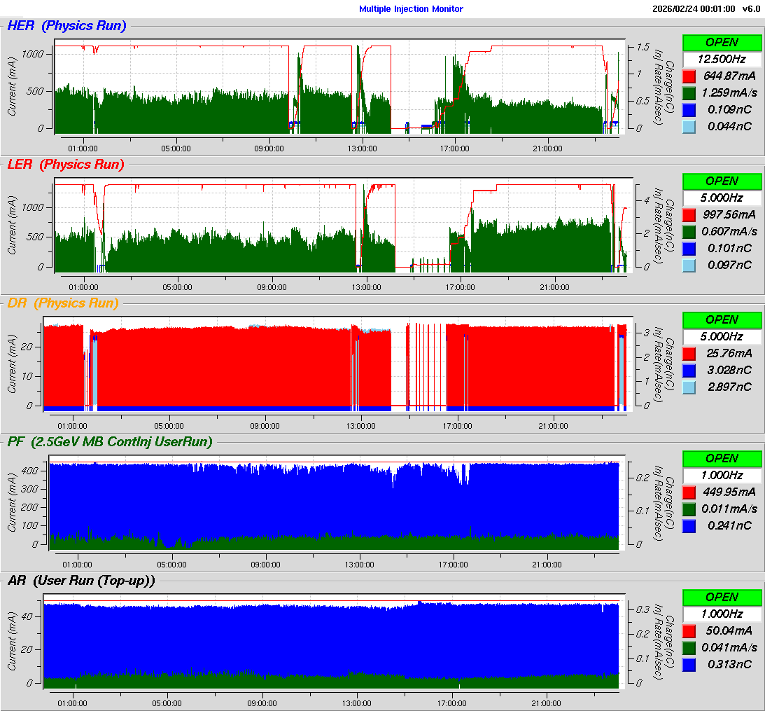765x711 pixels.
Task: Click the 997.56mA LER current value
Action: 729,215
